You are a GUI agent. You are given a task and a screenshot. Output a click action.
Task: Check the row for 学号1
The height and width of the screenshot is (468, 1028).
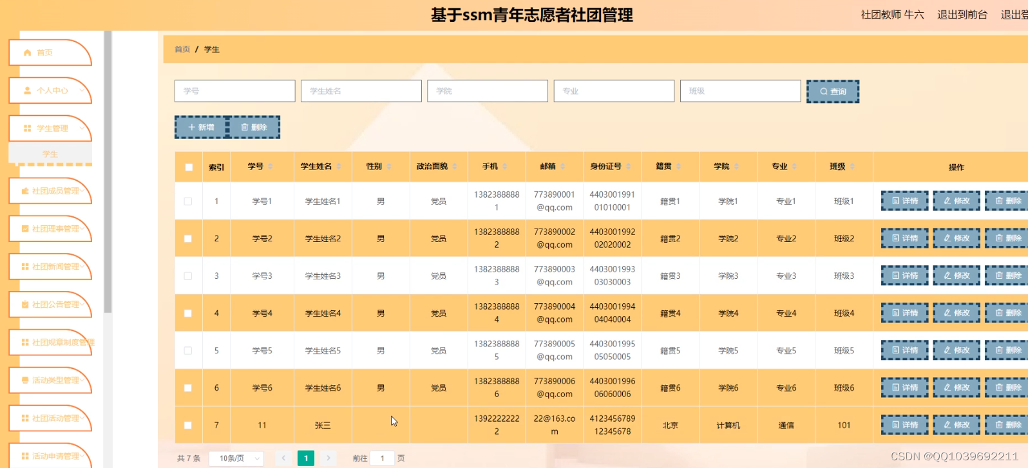click(x=188, y=201)
